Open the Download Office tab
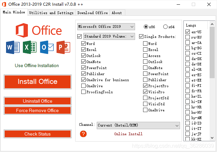The image size is (217, 152). tap(92, 13)
